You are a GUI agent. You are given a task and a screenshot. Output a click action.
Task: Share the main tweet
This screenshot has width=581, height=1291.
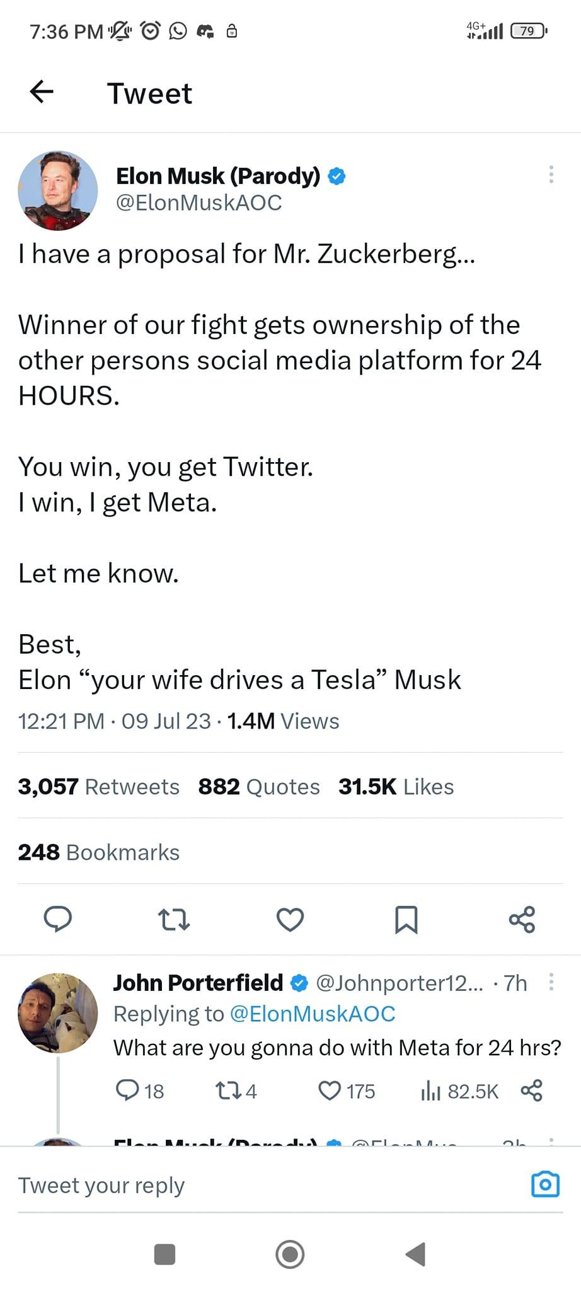(522, 920)
